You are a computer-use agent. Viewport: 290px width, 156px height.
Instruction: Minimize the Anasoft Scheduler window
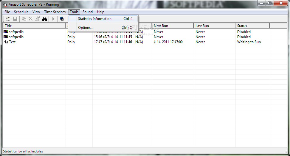coord(262,3)
